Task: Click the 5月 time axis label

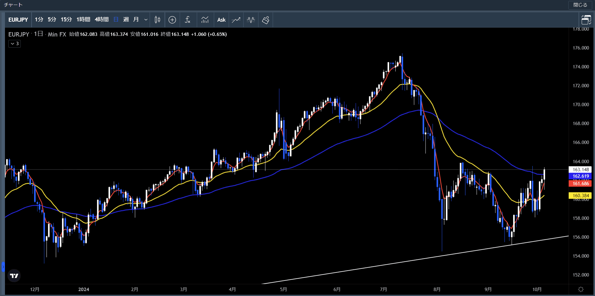Action: (283, 289)
